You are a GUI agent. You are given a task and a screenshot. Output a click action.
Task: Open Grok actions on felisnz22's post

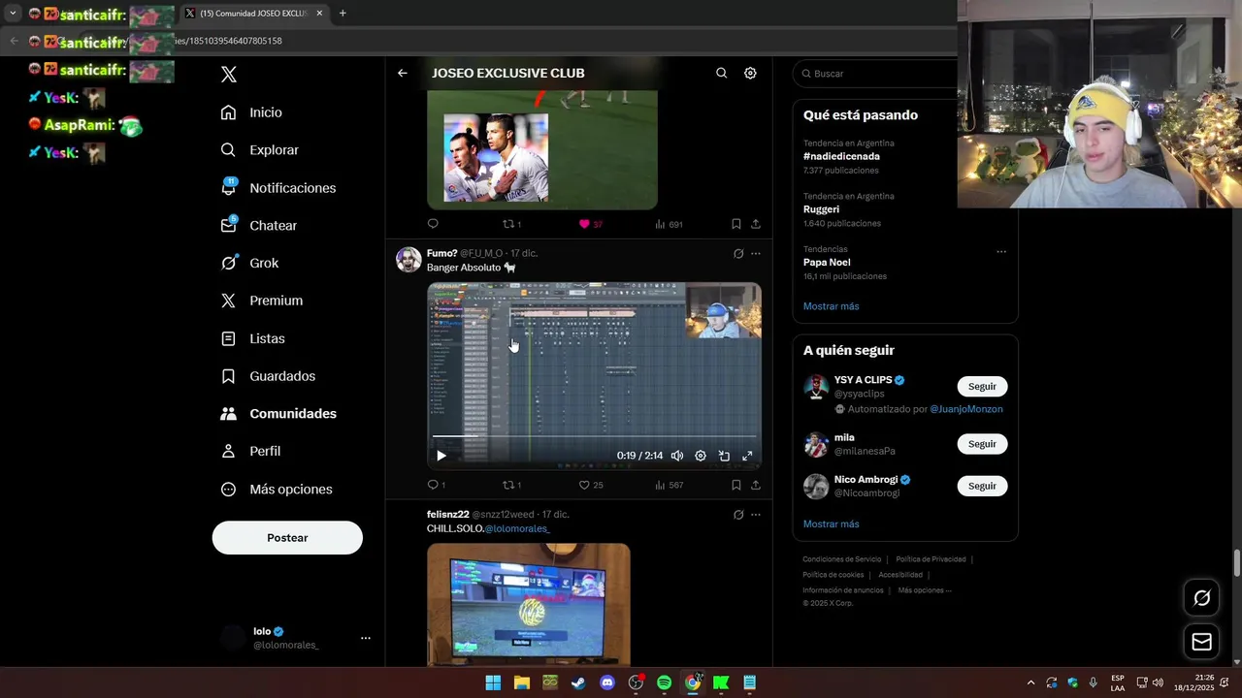coord(738,515)
